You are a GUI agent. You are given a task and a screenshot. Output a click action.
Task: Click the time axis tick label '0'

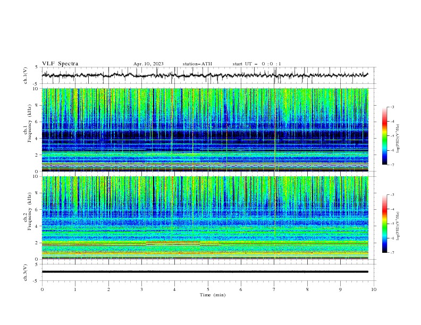[x=42, y=289]
